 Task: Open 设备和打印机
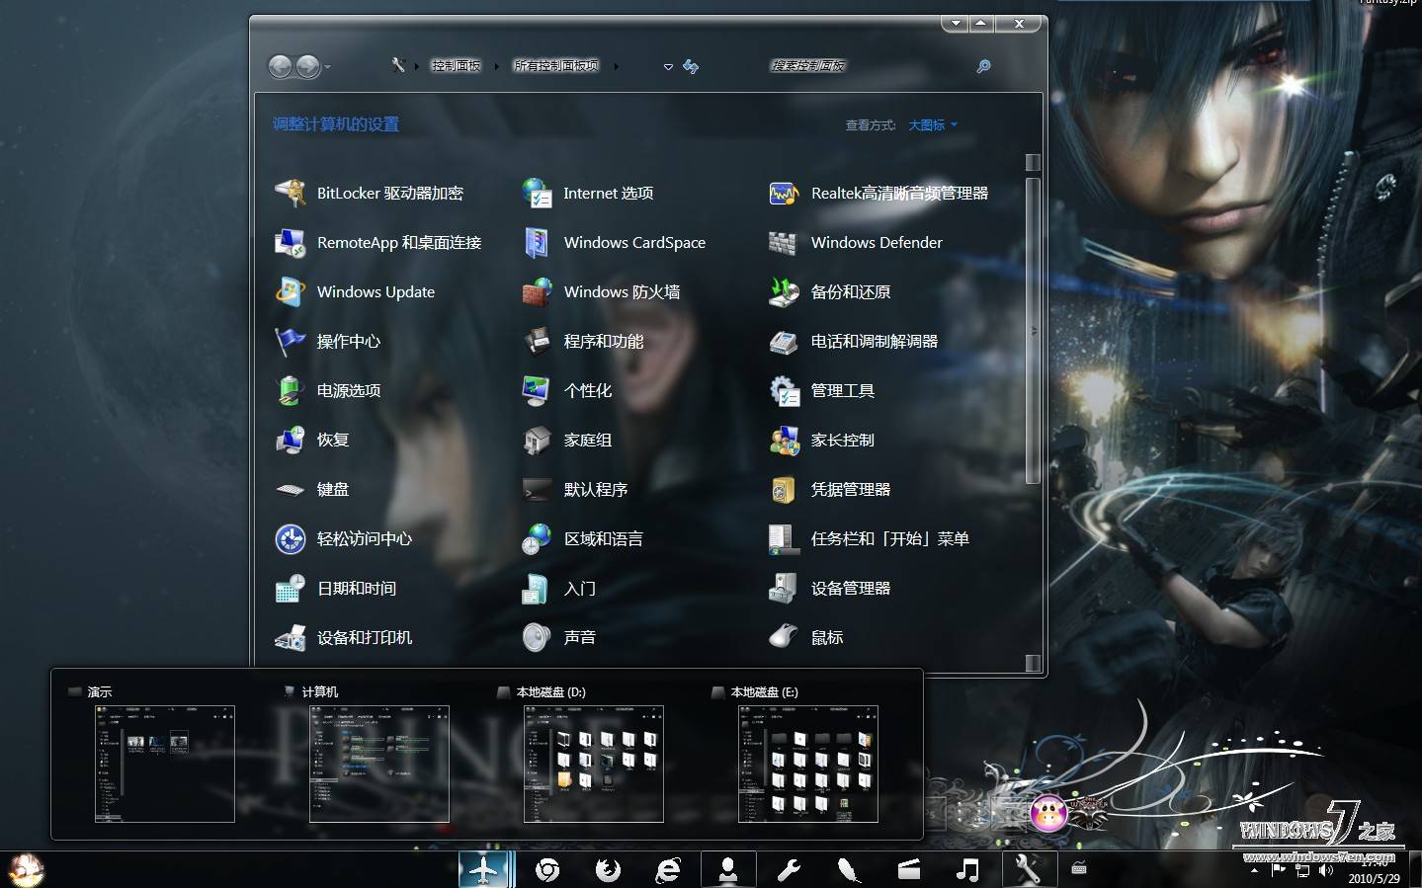pos(343,637)
